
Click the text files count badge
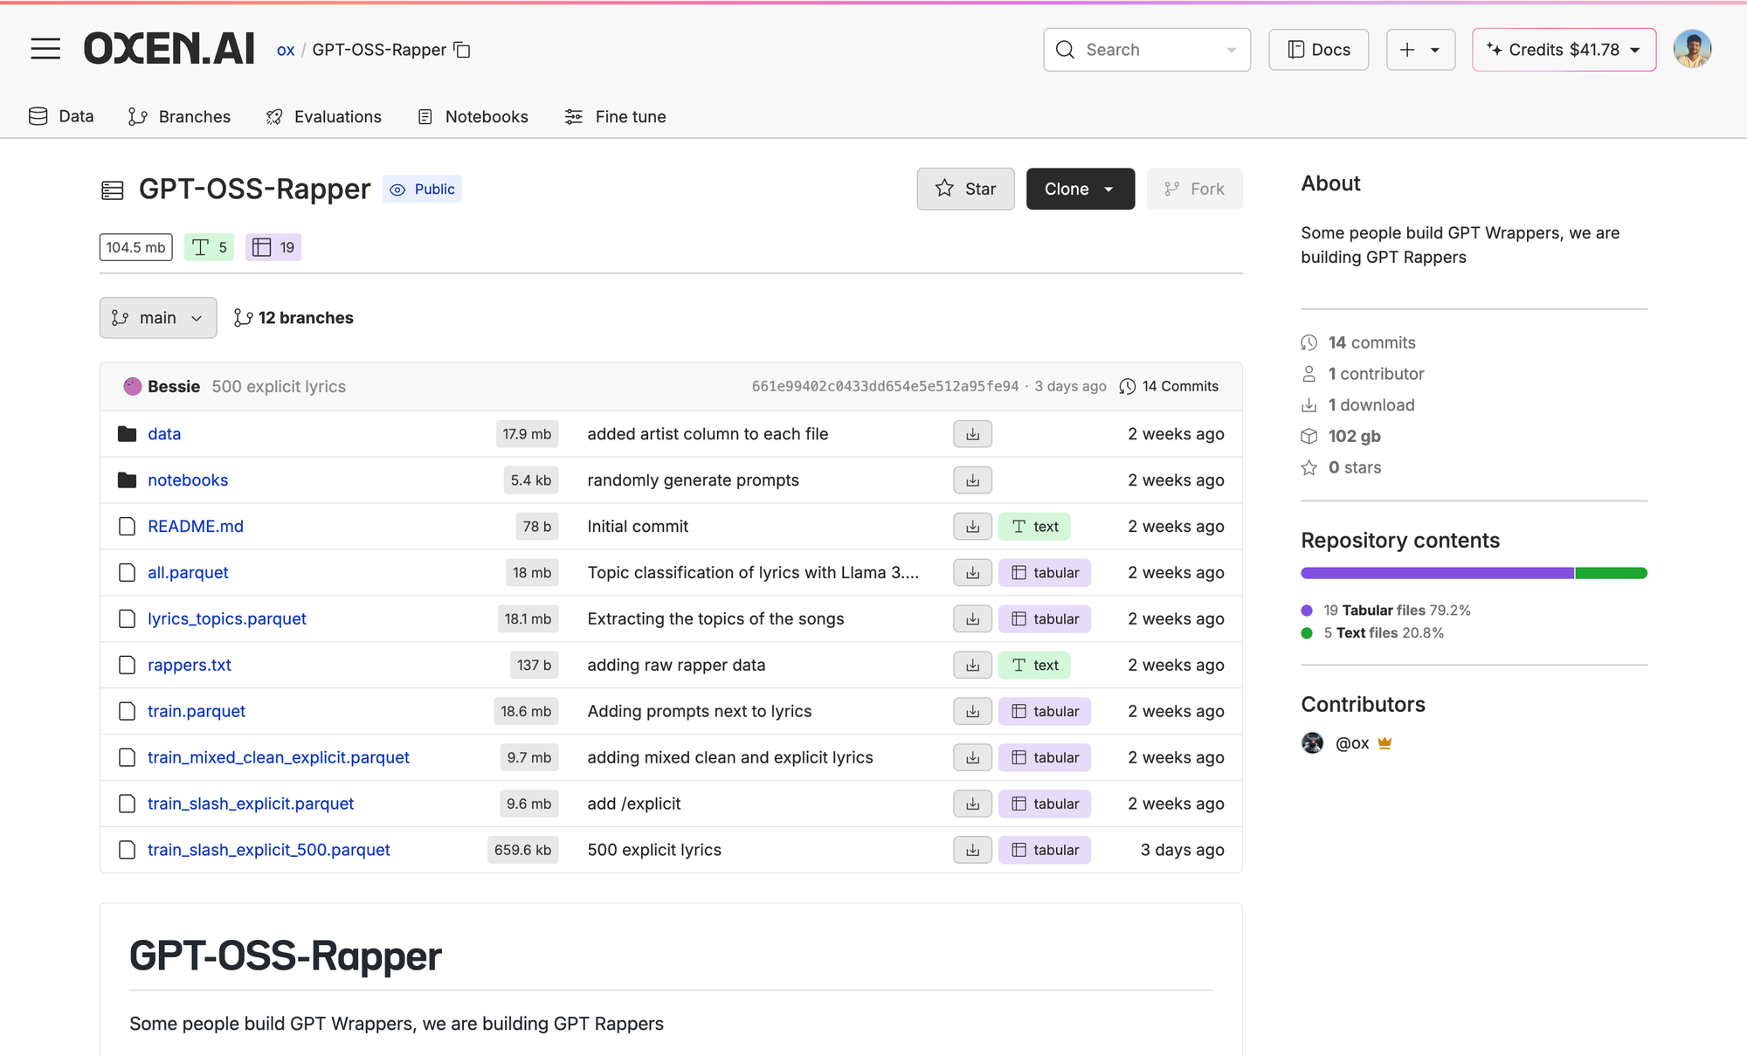pos(209,247)
